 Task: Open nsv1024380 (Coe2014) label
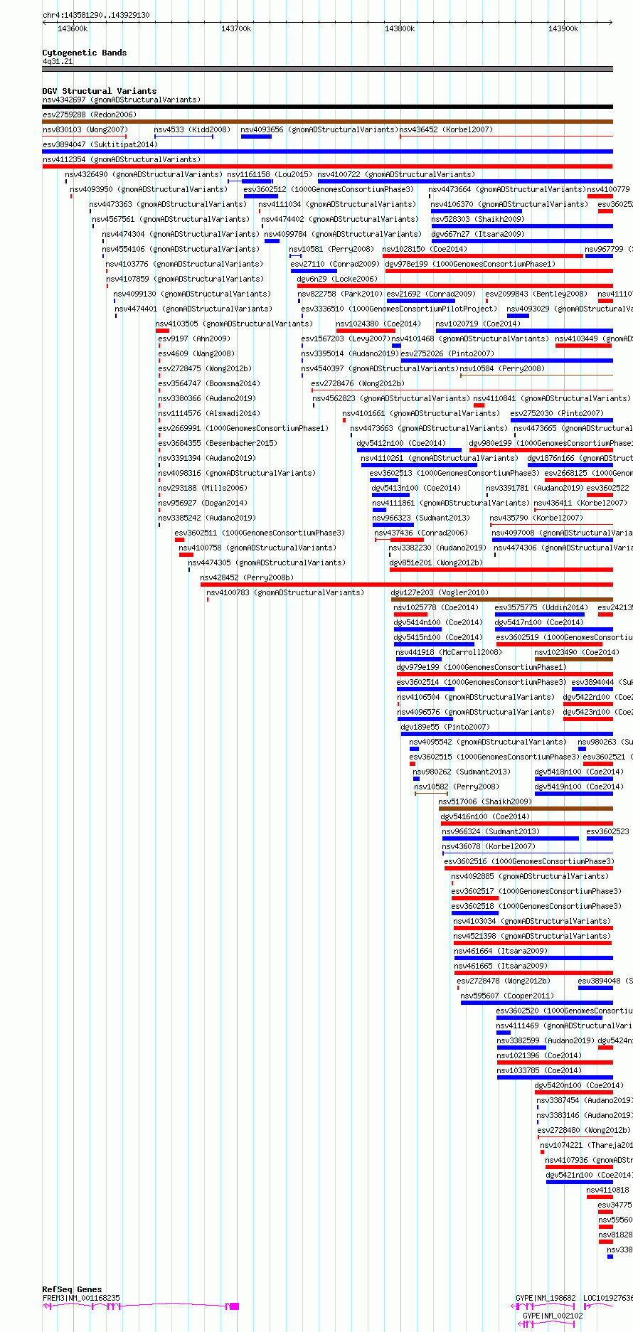pos(378,324)
